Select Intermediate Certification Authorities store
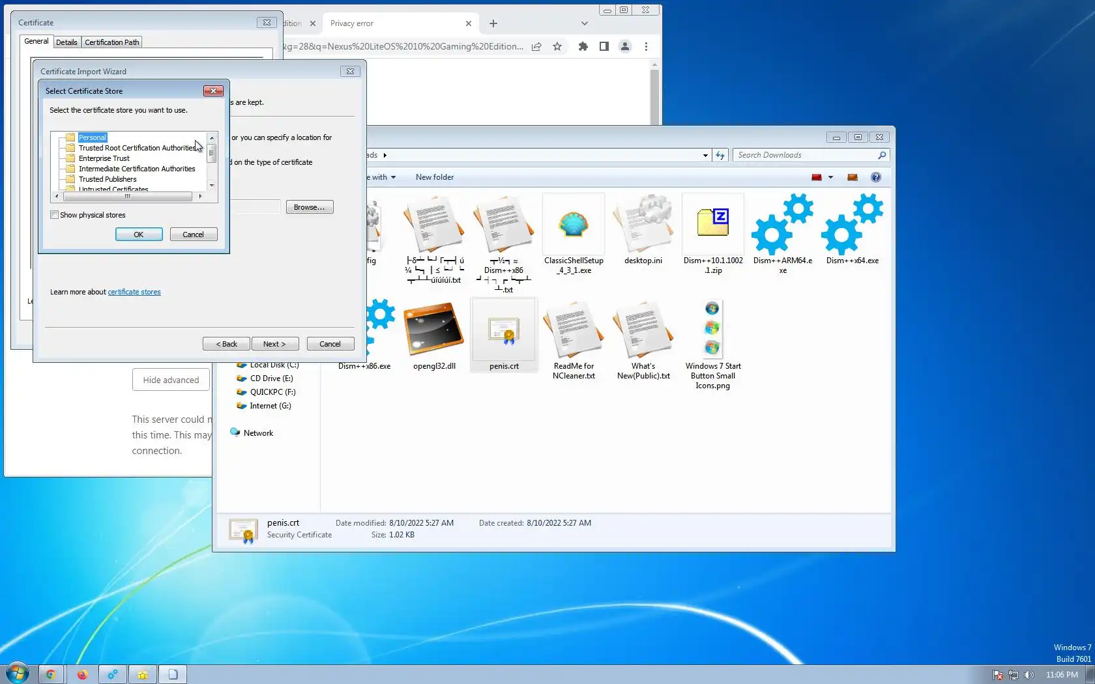This screenshot has width=1095, height=684. [x=137, y=169]
